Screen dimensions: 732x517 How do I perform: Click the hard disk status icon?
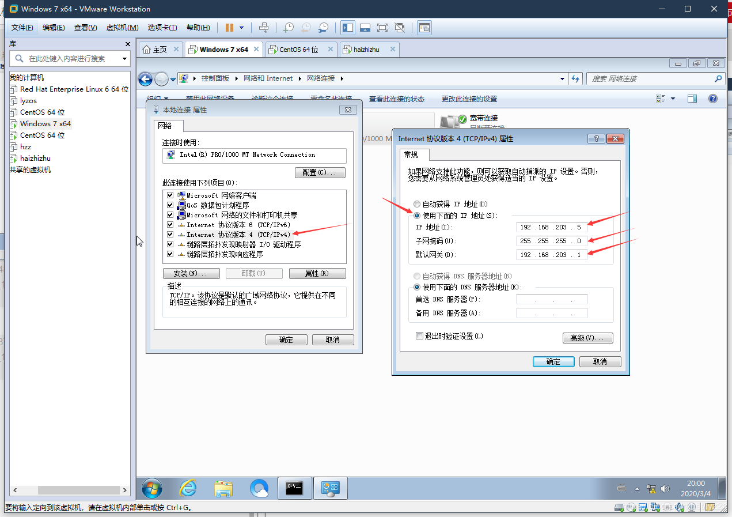[x=619, y=507]
